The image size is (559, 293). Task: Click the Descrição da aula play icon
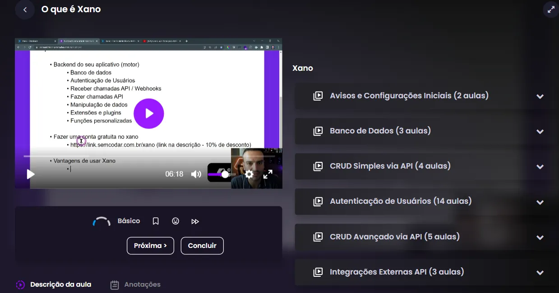20,284
